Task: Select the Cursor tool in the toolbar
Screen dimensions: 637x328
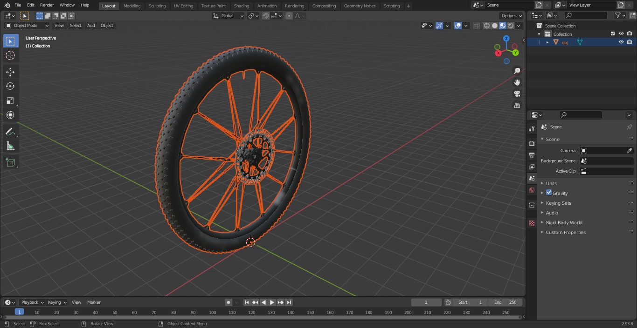Action: pyautogui.click(x=10, y=55)
